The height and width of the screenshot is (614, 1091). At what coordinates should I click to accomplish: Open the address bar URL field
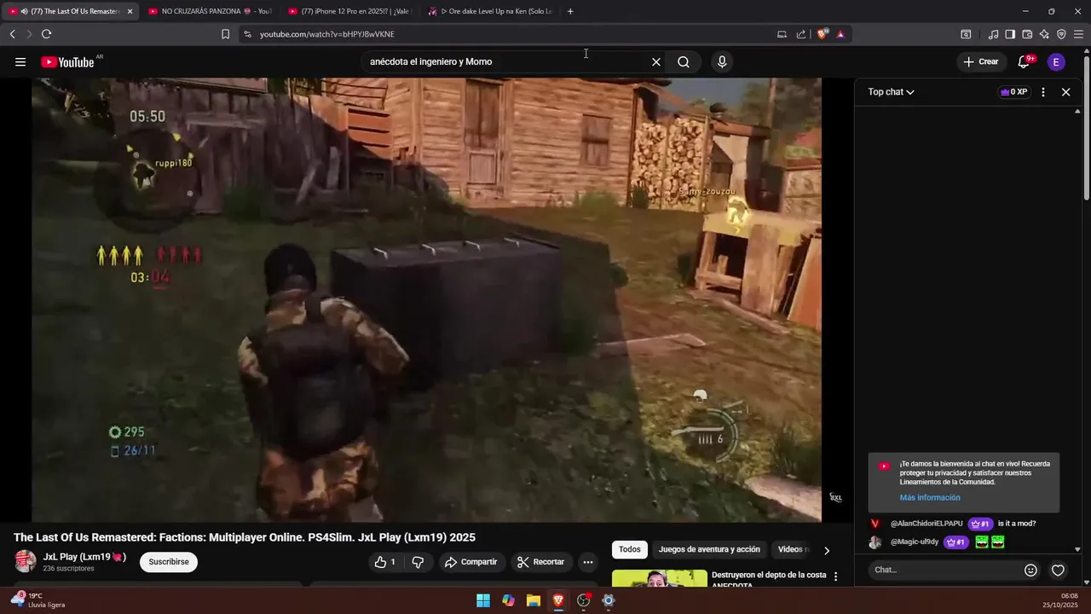coord(511,34)
